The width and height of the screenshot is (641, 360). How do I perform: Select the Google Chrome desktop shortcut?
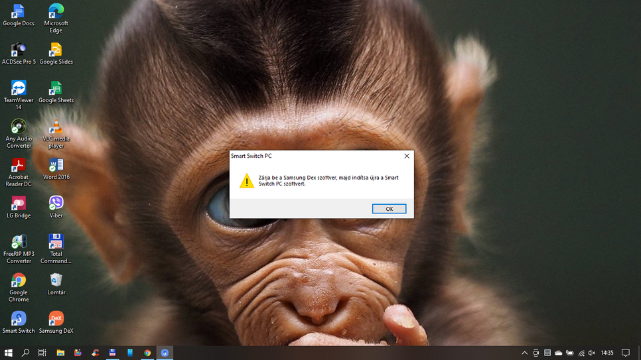point(19,287)
